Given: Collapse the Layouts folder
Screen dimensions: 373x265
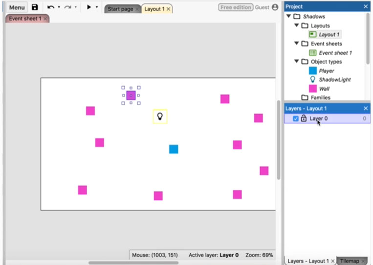Looking at the screenshot, I should [x=296, y=25].
